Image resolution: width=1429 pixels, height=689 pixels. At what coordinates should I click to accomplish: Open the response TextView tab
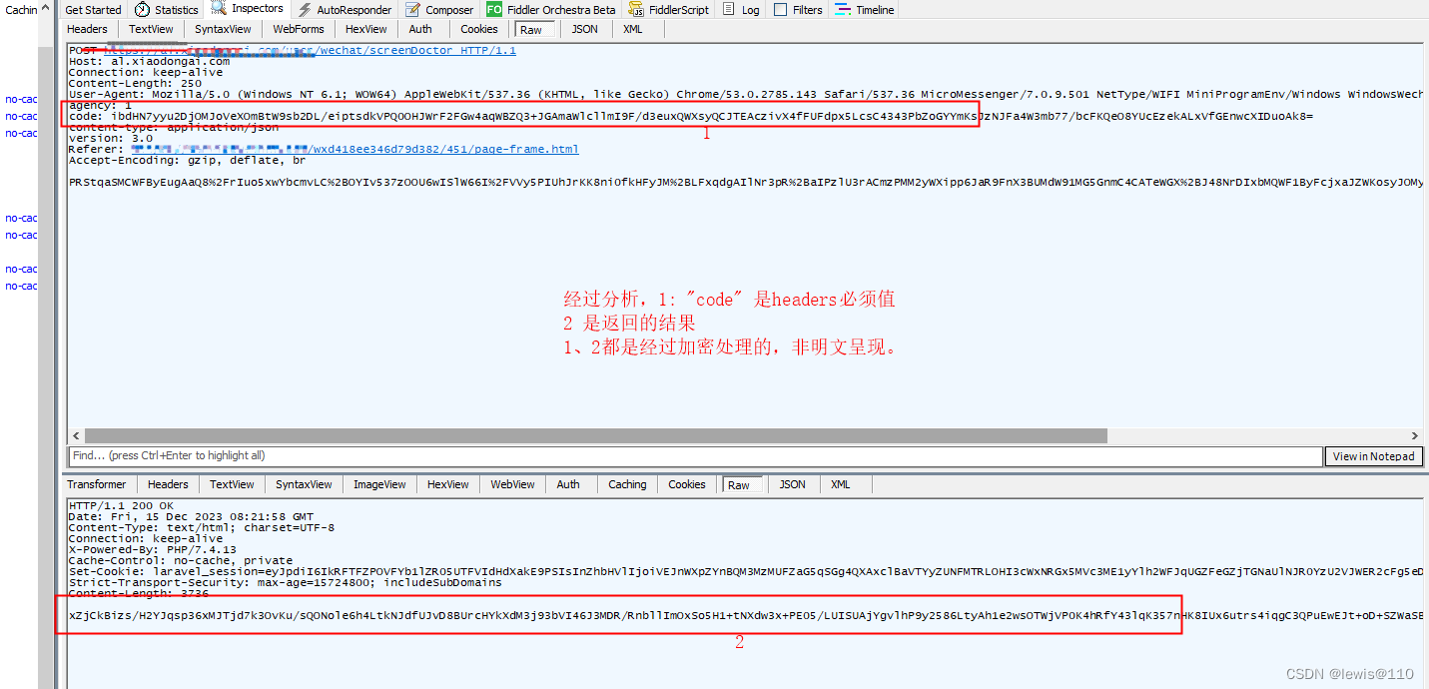click(x=232, y=485)
